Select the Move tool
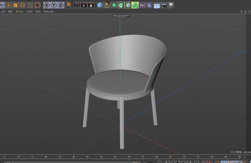 pyautogui.click(x=8, y=5)
